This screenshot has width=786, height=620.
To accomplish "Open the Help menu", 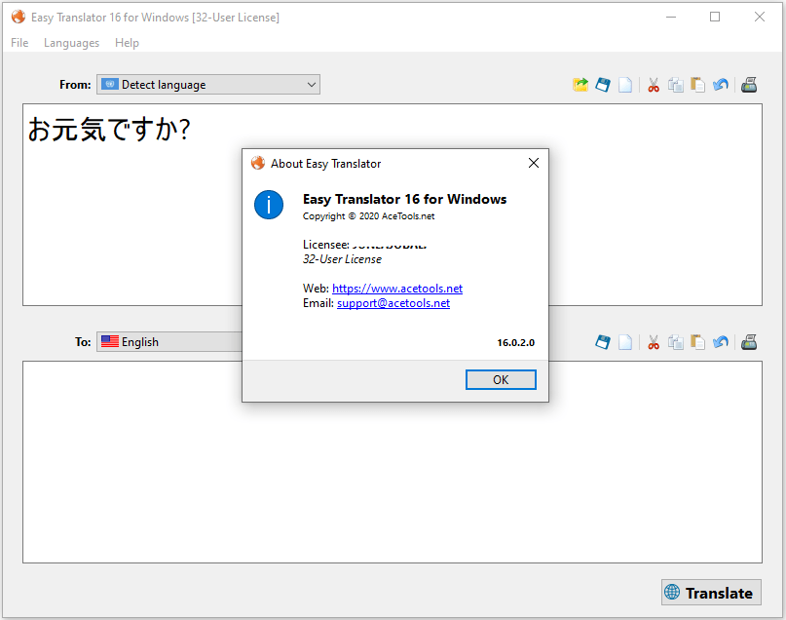I will pos(127,43).
